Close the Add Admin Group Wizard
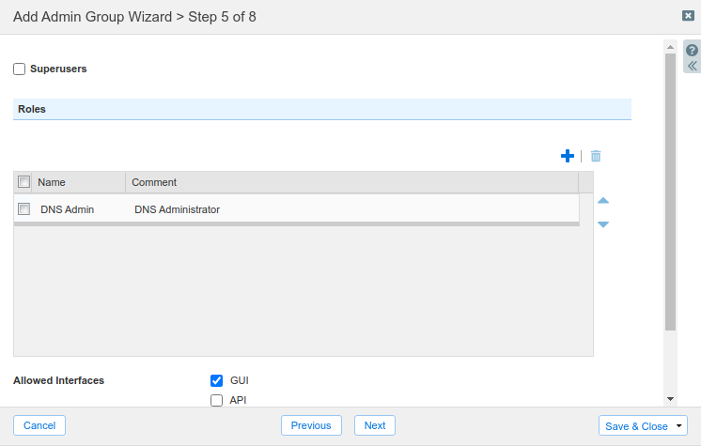 click(688, 16)
